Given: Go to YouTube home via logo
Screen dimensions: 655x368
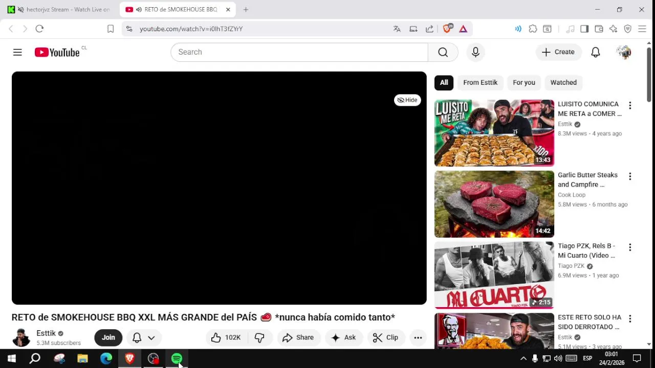Looking at the screenshot, I should click(57, 52).
